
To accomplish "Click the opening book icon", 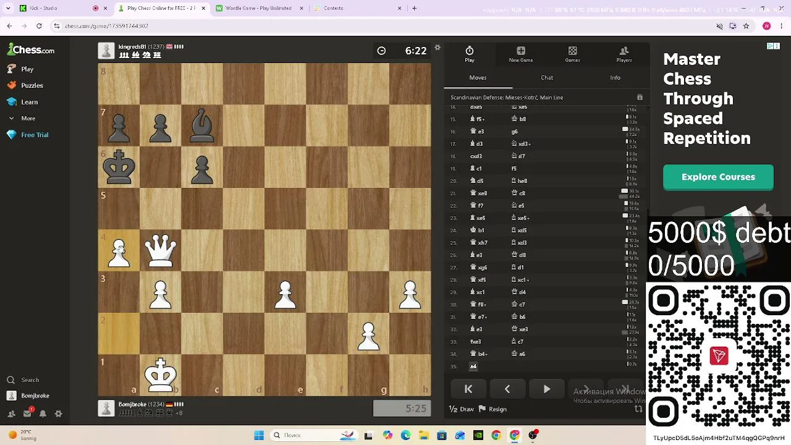I will [640, 98].
